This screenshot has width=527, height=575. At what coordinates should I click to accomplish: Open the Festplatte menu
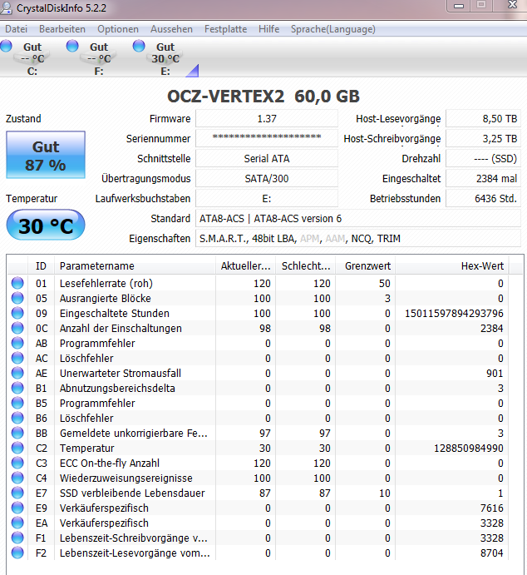(225, 29)
